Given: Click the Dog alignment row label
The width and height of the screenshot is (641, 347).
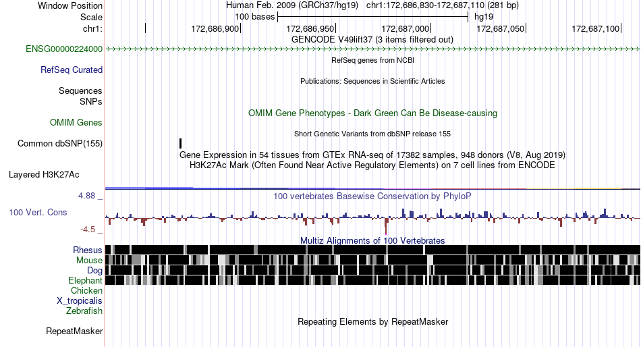Looking at the screenshot, I should point(94,271).
